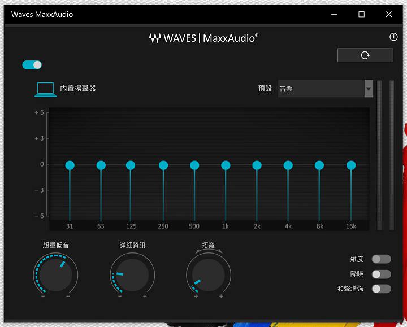Click the 4k equalizer band handle
The image size is (407, 327).
tap(288, 165)
